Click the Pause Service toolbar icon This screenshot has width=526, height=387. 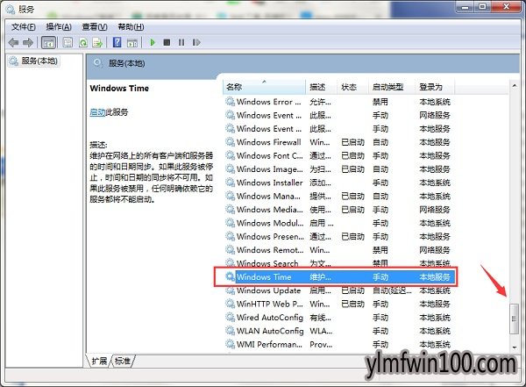[x=181, y=42]
